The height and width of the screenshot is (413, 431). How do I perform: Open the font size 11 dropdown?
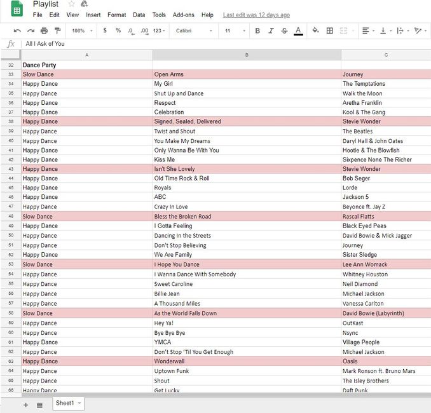pos(233,30)
